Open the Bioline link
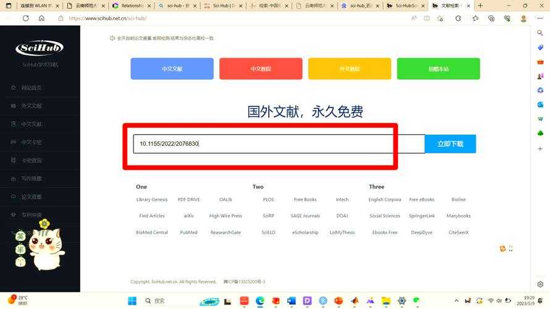550x309 pixels. pyautogui.click(x=459, y=200)
